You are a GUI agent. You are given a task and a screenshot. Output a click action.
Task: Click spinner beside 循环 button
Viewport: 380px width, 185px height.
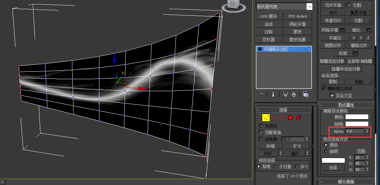pos(308,154)
